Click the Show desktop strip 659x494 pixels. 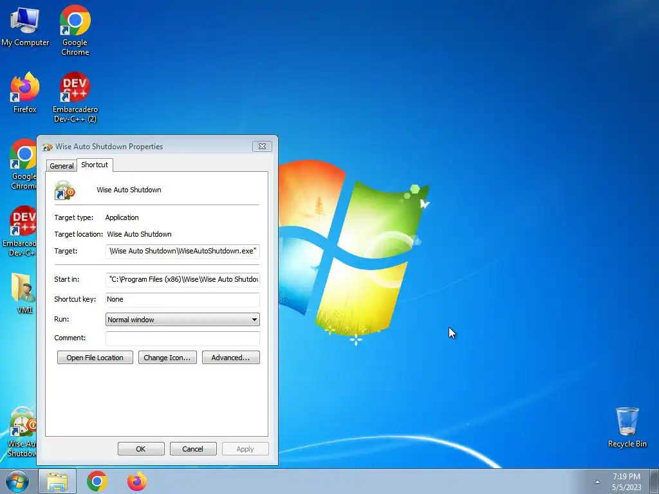click(x=654, y=481)
